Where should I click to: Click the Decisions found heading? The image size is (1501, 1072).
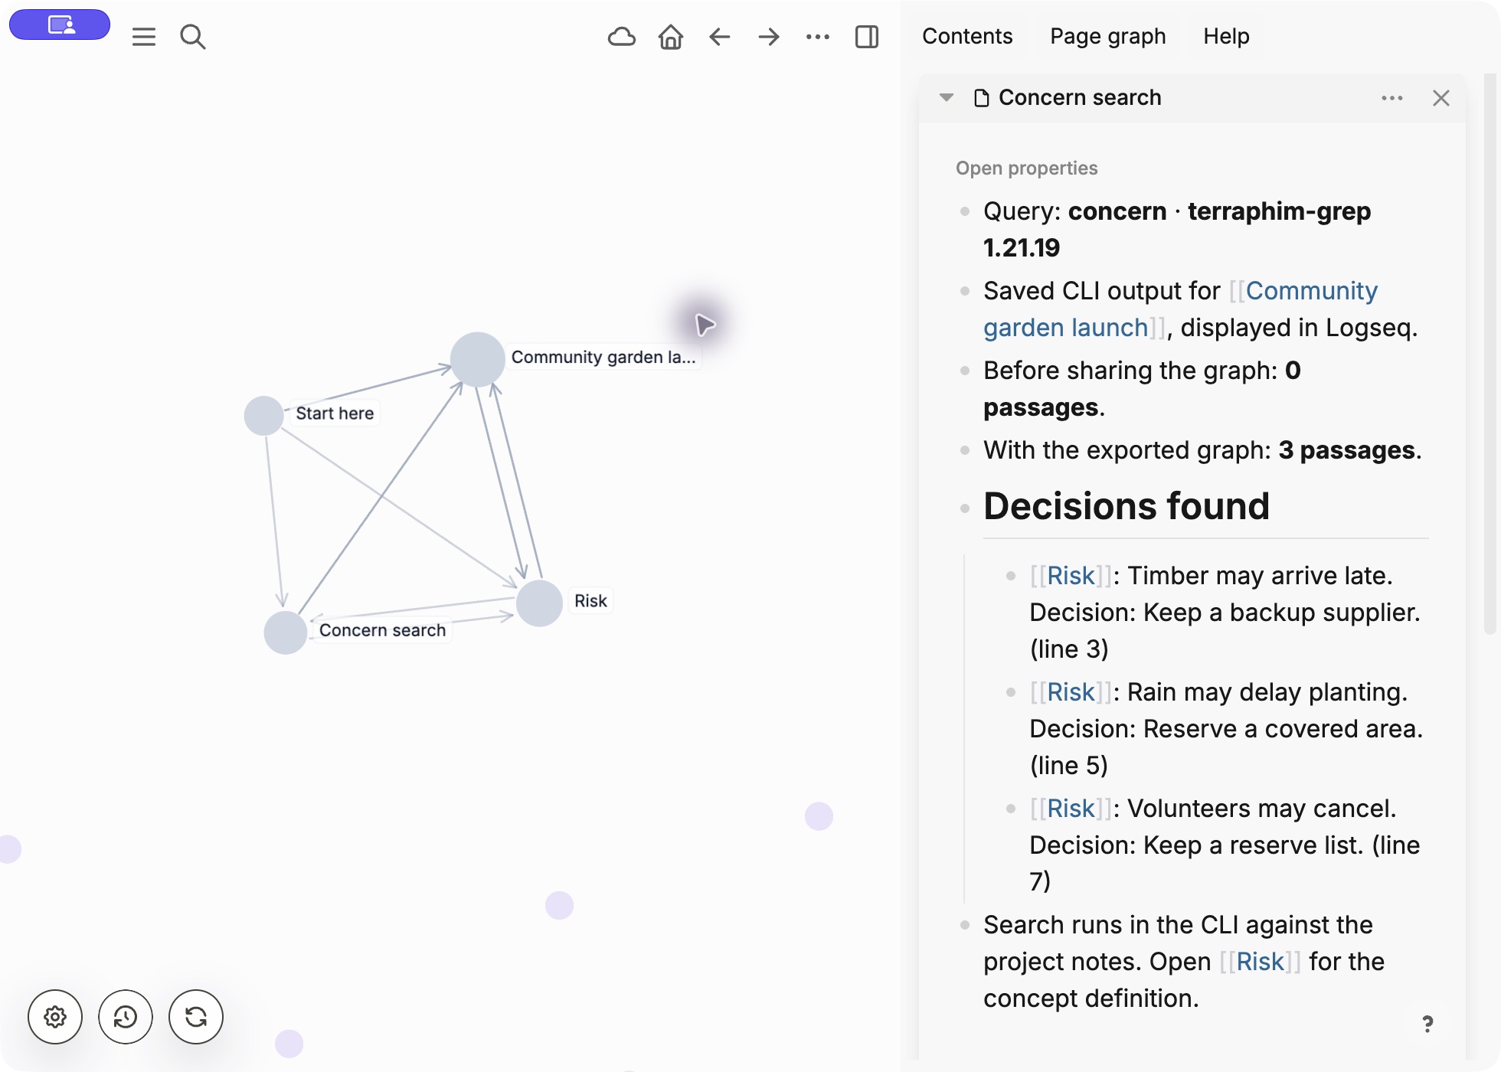[1126, 506]
